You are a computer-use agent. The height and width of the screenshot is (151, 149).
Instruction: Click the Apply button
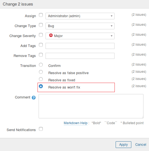123,145
